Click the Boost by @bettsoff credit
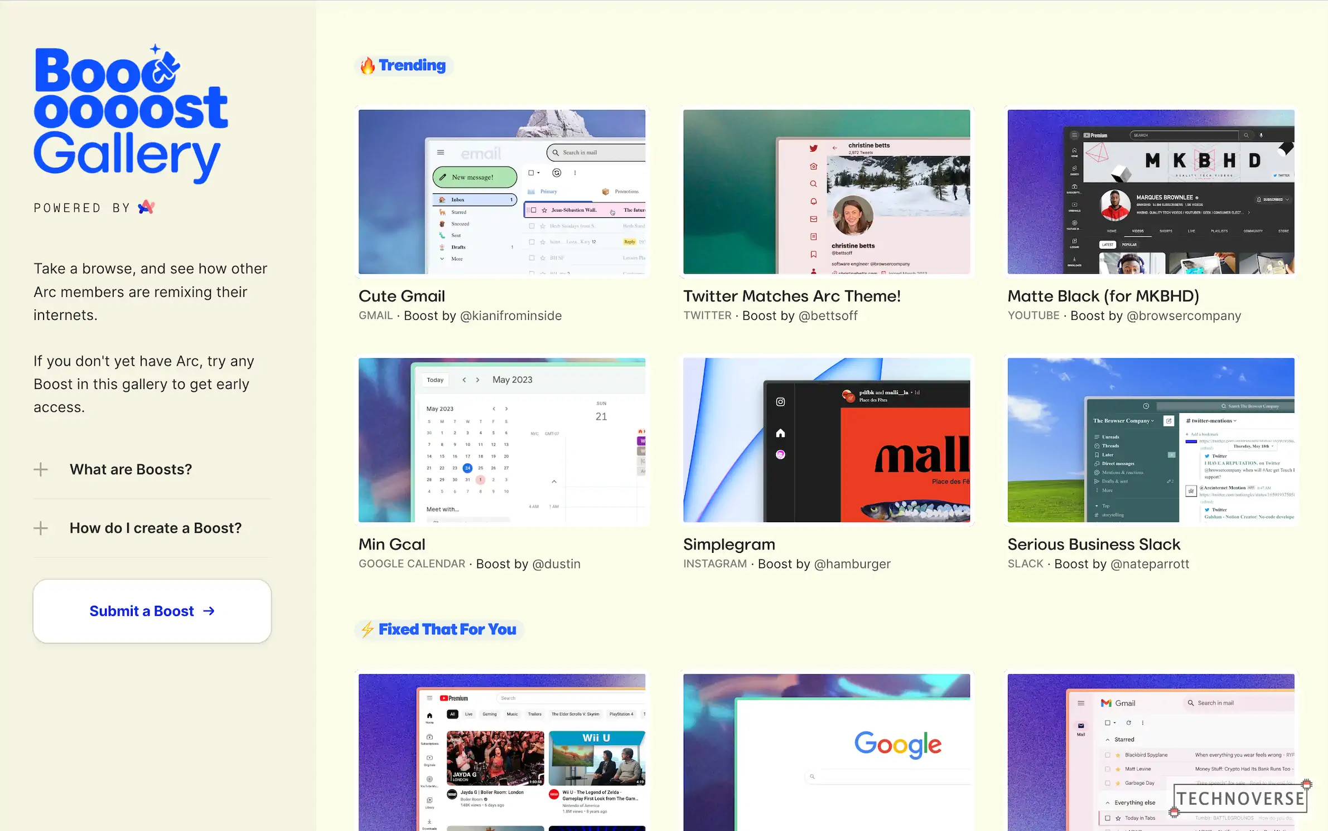This screenshot has height=831, width=1328. pos(800,315)
